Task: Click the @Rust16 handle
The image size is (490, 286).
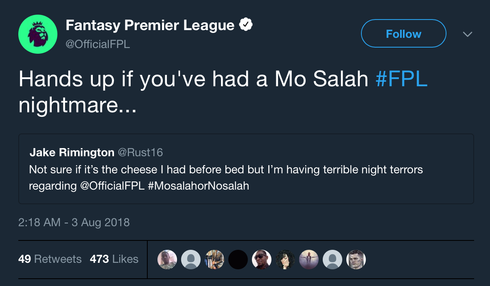Action: tap(140, 153)
